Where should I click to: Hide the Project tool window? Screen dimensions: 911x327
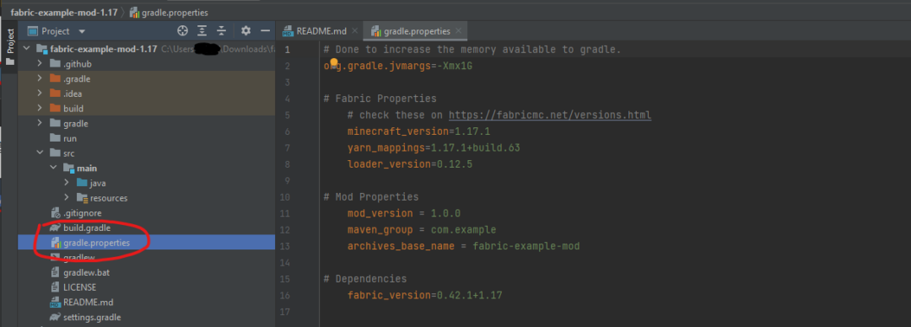(x=265, y=31)
